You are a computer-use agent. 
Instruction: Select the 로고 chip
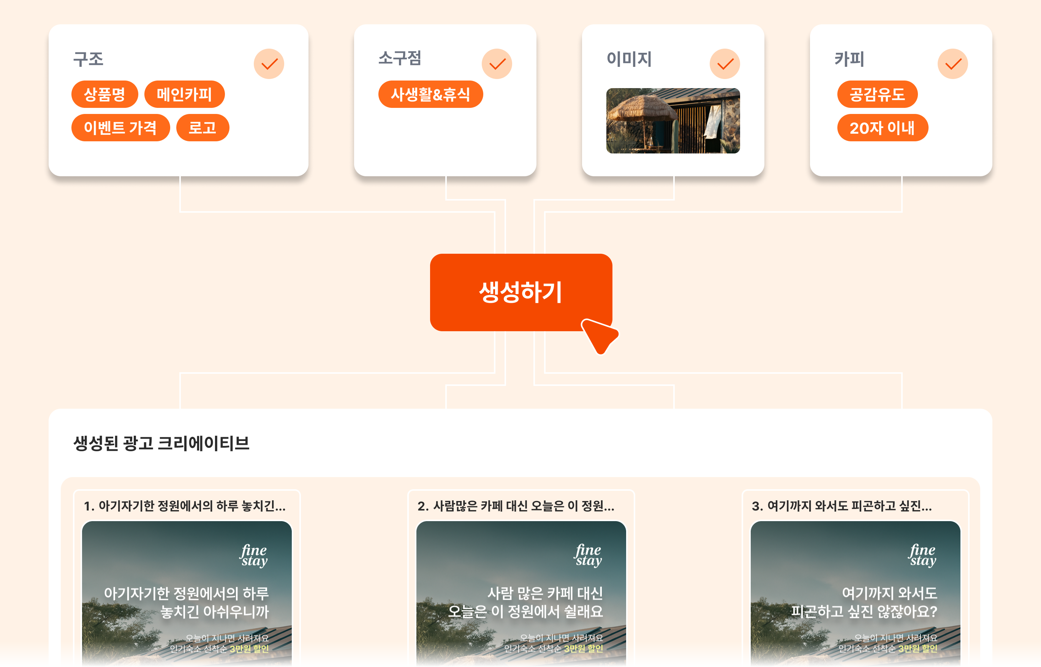(x=202, y=127)
